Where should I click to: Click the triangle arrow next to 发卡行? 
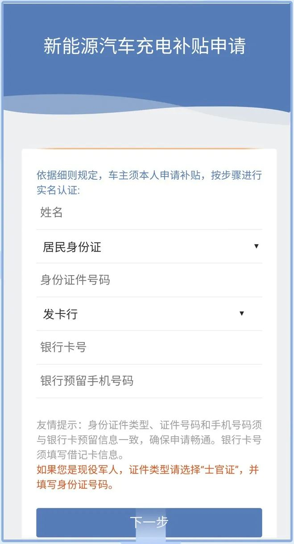[x=242, y=313]
